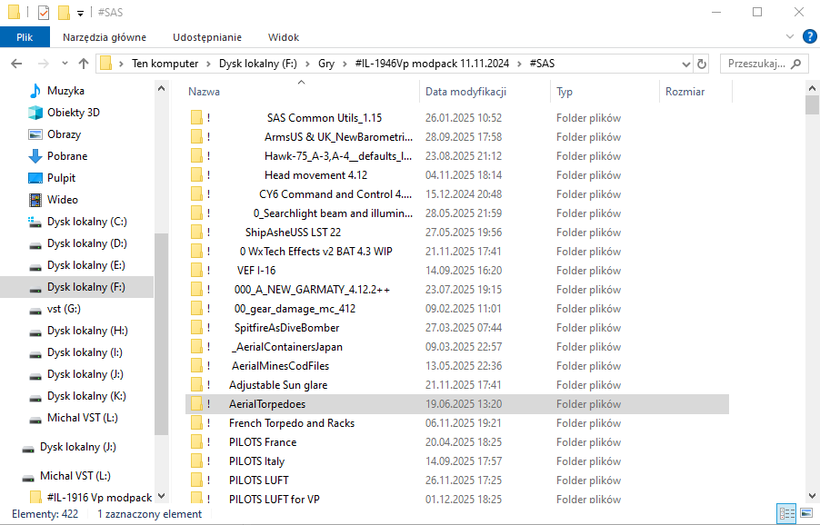820x525 pixels.
Task: Go up one folder level
Action: coord(84,64)
